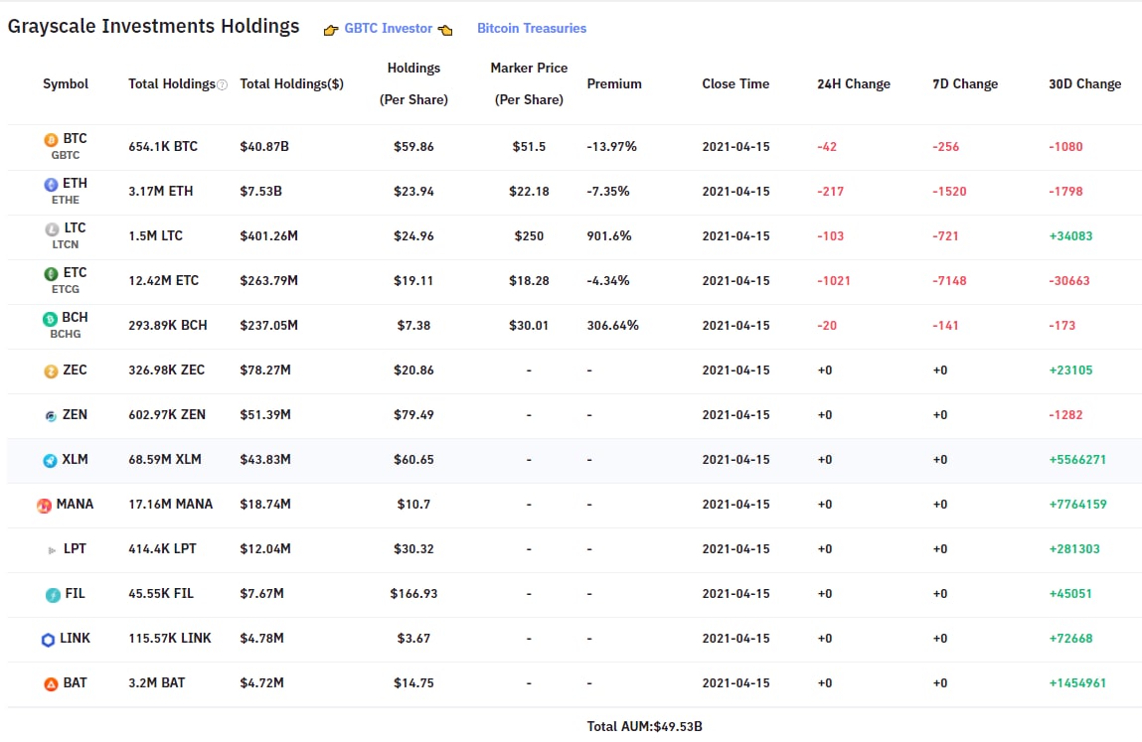This screenshot has width=1142, height=742.
Task: Click the Total Holdings help icon
Action: pos(222,85)
